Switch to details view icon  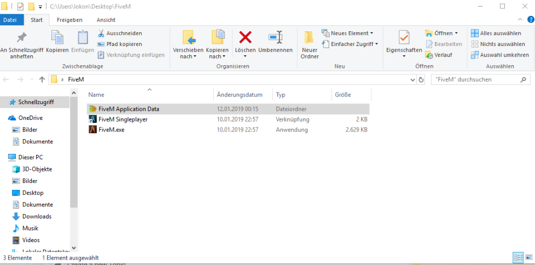point(519,257)
